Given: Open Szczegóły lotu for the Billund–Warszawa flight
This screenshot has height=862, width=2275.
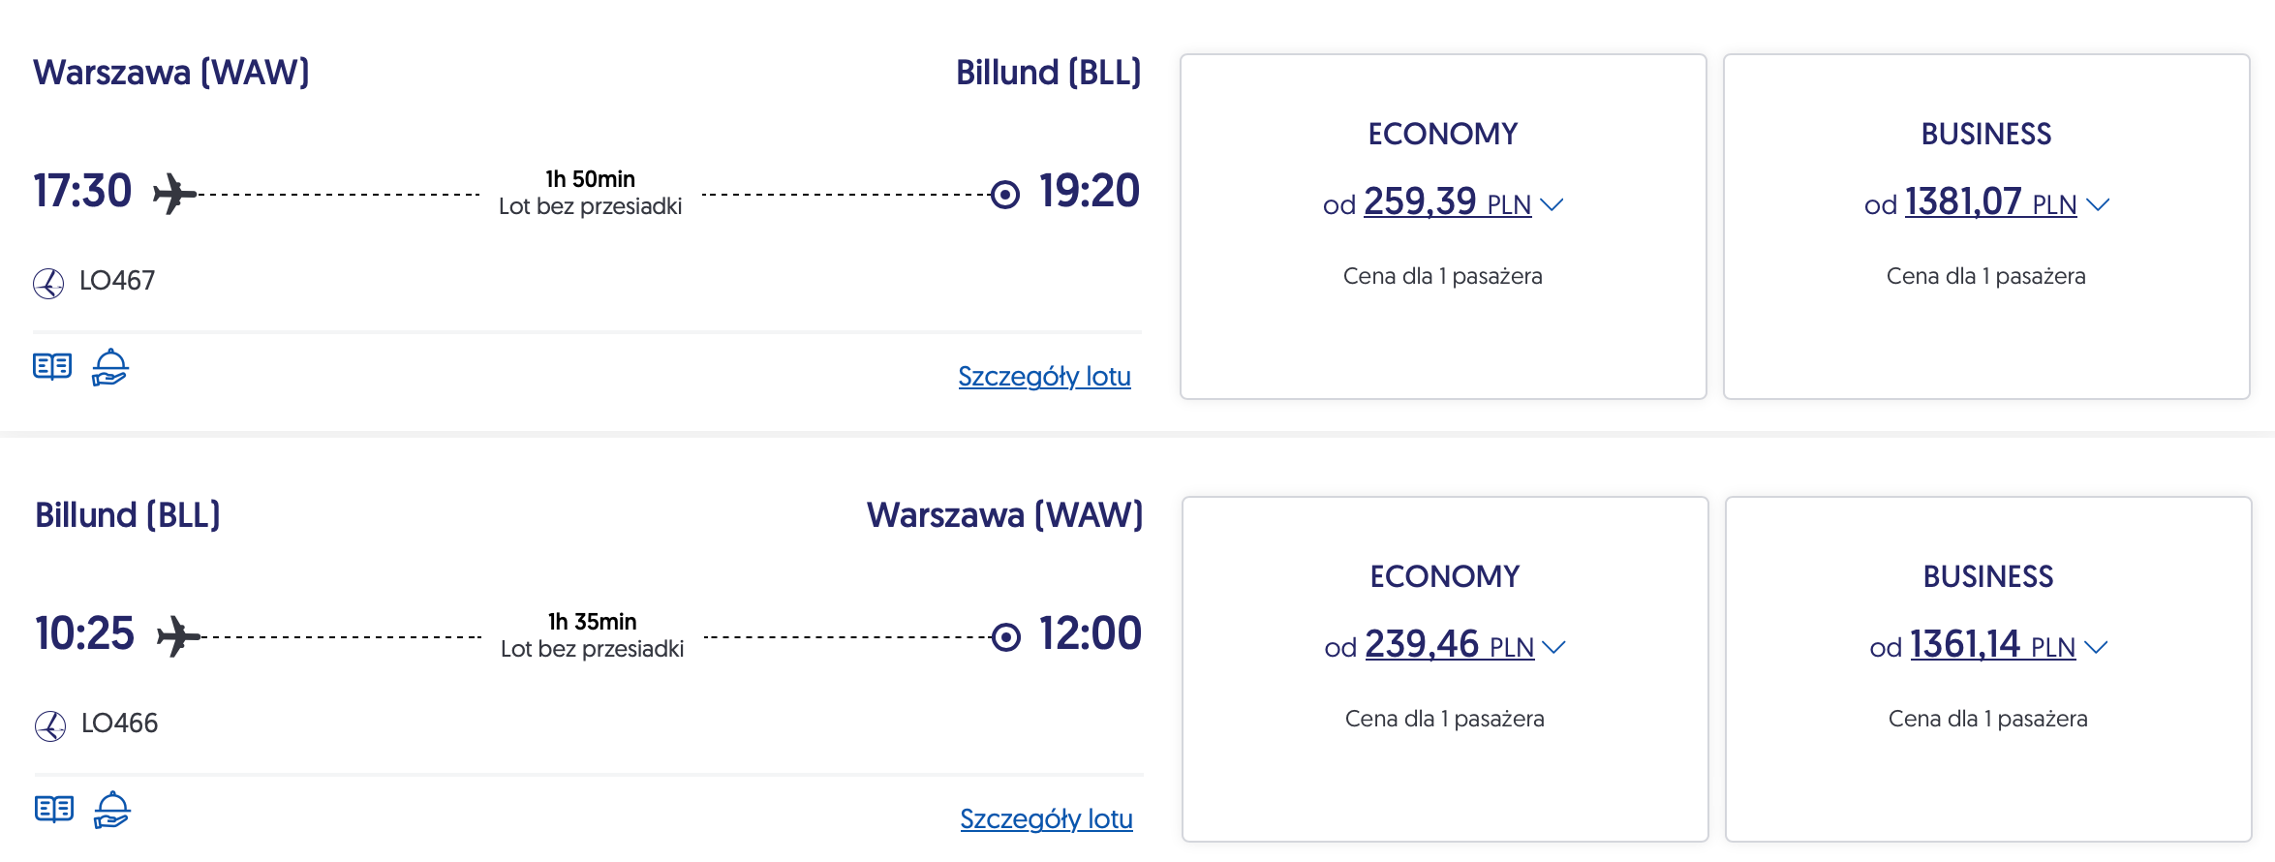Looking at the screenshot, I should point(1046,818).
